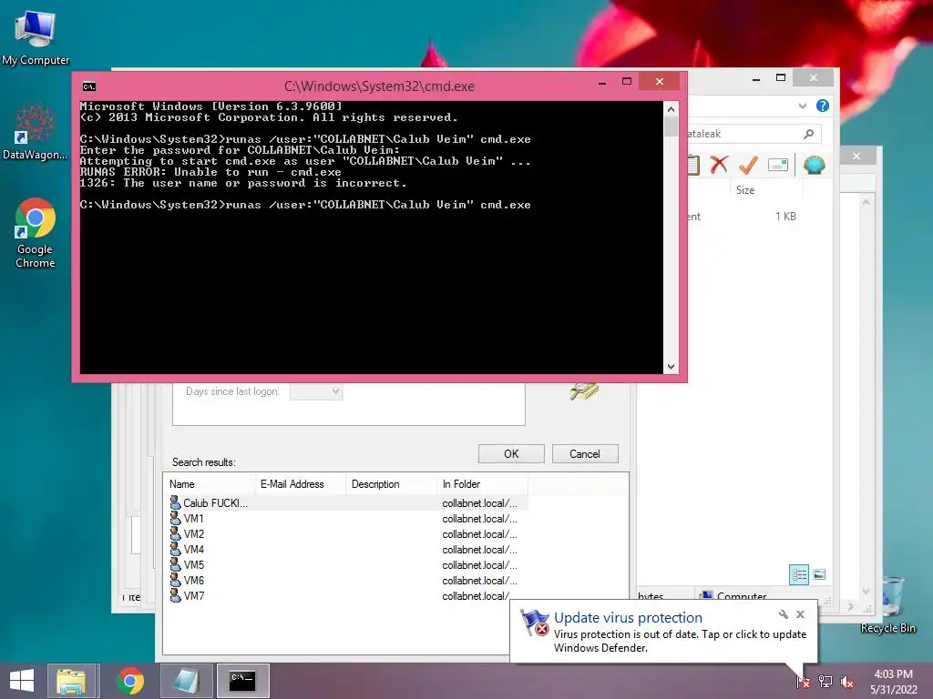Switch Explorer to details view icon
Image resolution: width=933 pixels, height=699 pixels.
[798, 574]
